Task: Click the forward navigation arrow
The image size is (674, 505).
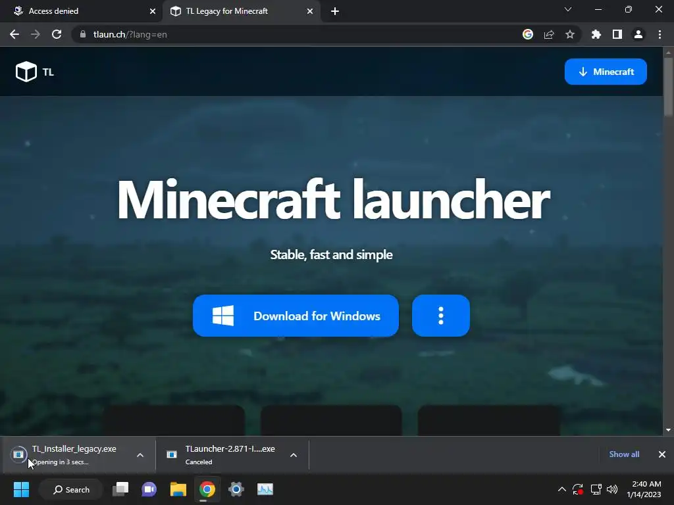Action: tap(36, 34)
